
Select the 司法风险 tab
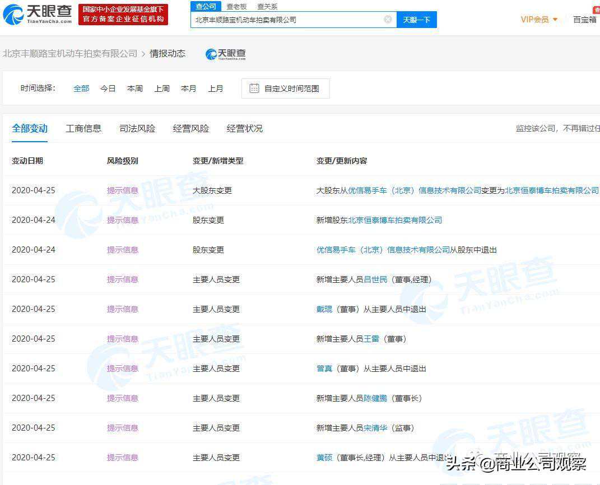tap(137, 128)
